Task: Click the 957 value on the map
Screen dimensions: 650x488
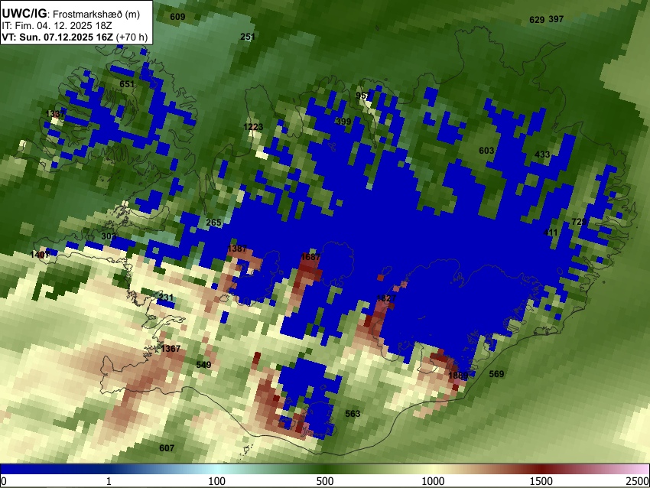Action: [363, 96]
